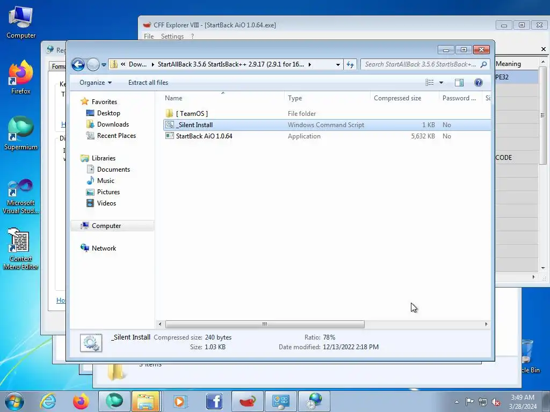
Task: Click the horizontal scrollbar right arrow
Action: (486, 324)
